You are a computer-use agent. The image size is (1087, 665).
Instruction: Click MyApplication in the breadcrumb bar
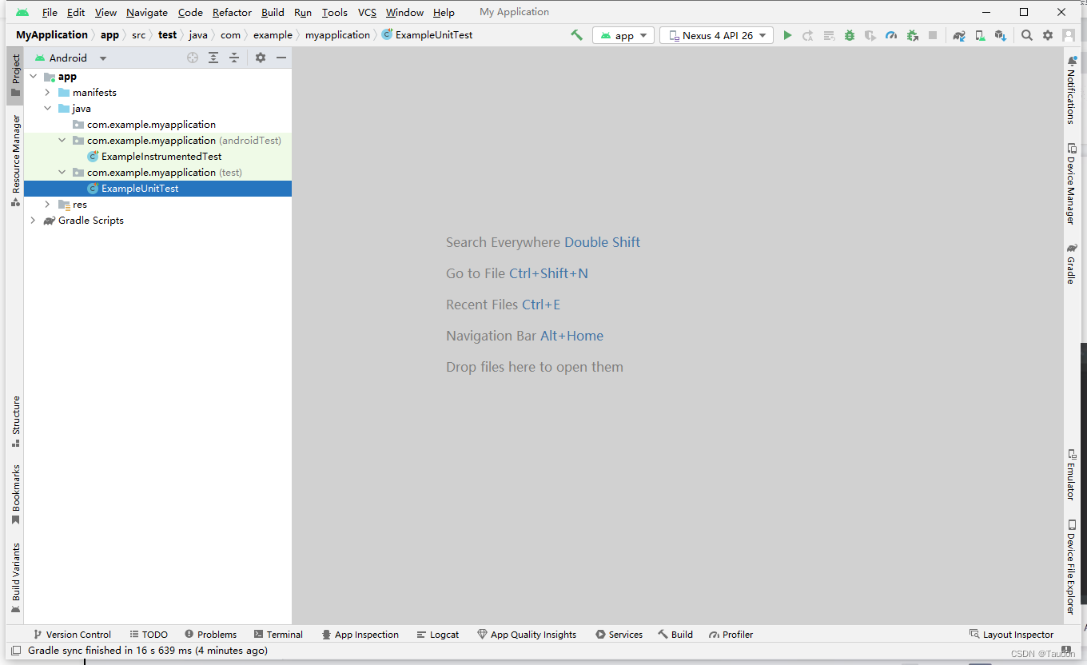click(52, 35)
